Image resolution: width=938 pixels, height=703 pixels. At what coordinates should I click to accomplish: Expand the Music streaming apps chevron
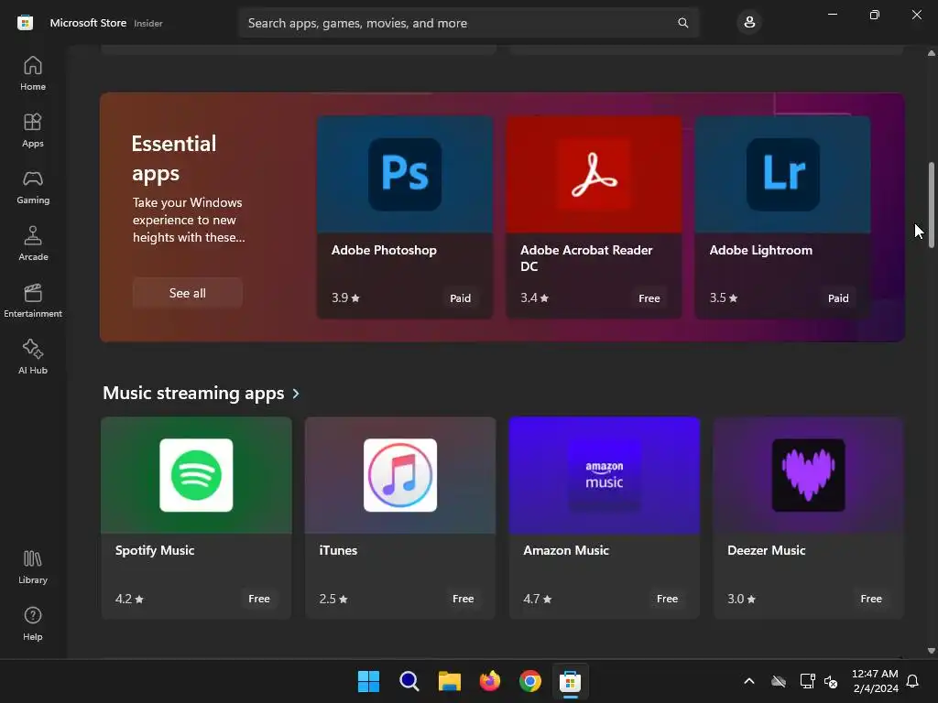pyautogui.click(x=296, y=394)
